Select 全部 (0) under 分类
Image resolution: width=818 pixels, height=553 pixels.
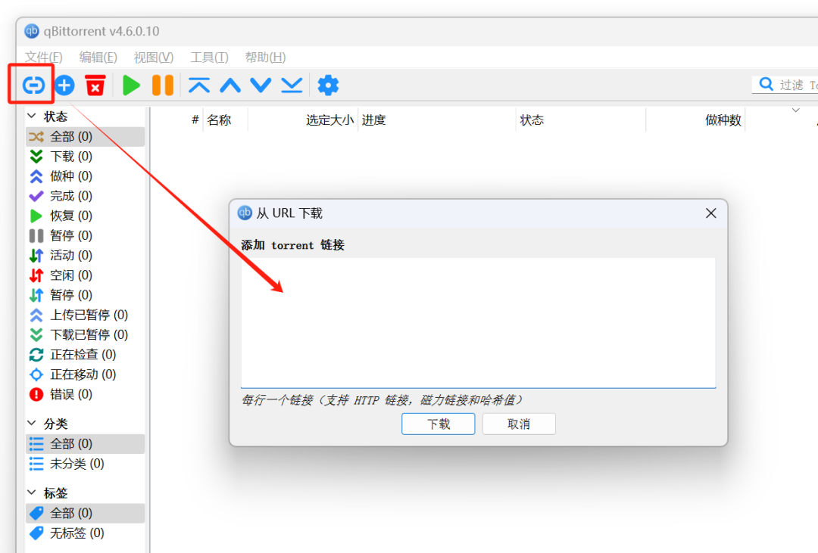(x=86, y=443)
